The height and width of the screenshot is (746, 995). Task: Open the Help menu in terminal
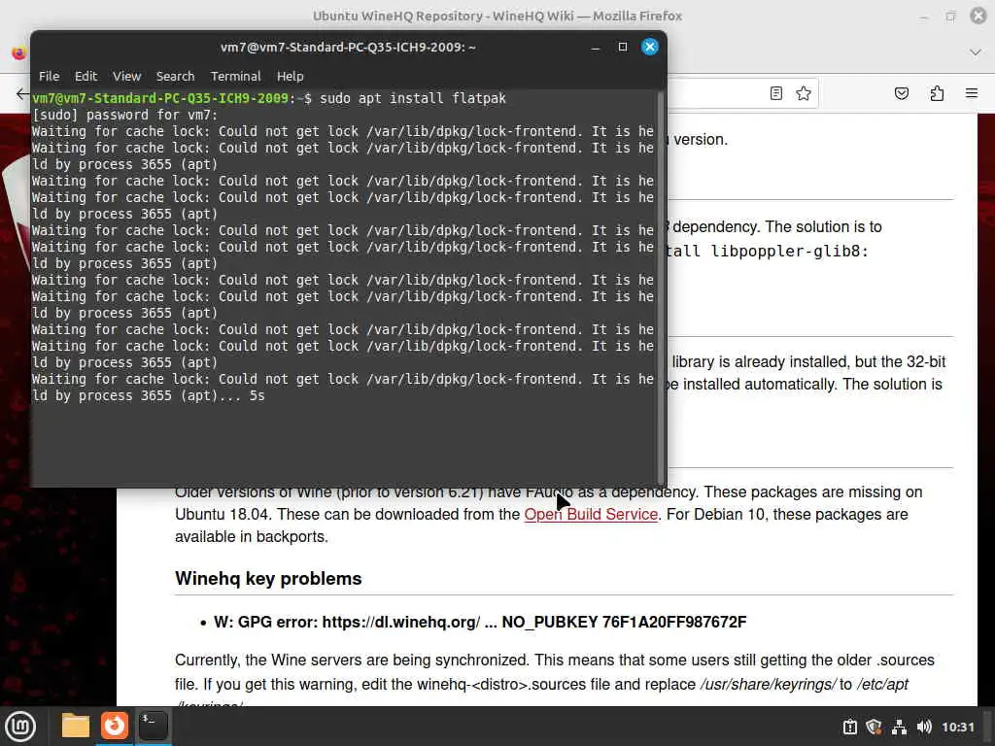[290, 76]
